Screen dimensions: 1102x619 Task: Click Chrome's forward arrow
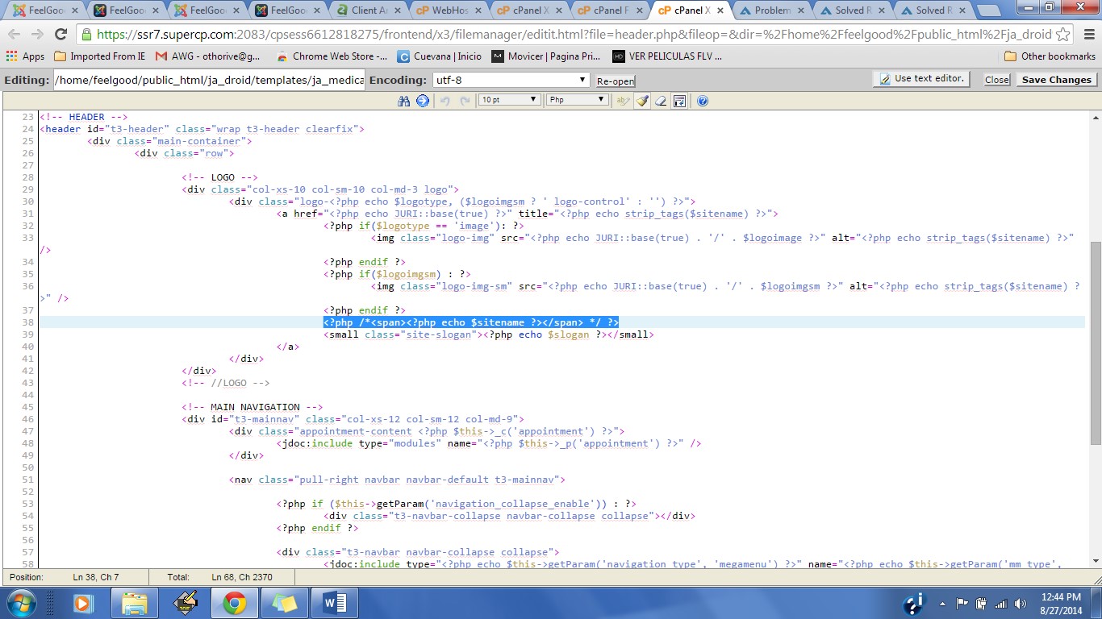(x=37, y=35)
